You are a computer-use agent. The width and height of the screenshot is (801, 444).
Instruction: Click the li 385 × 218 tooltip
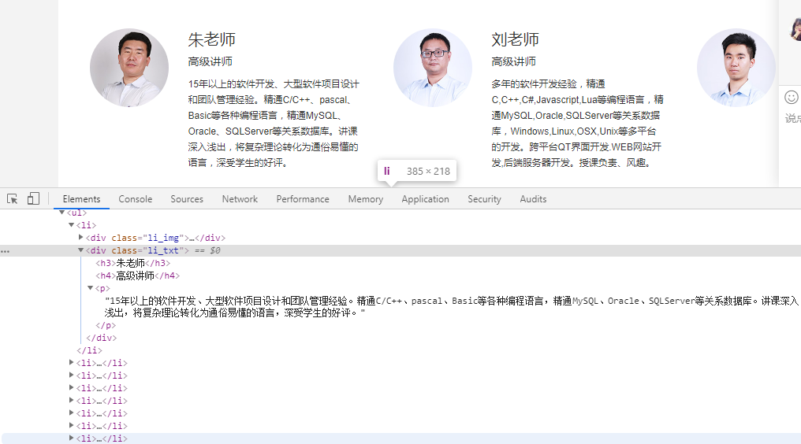(x=417, y=171)
